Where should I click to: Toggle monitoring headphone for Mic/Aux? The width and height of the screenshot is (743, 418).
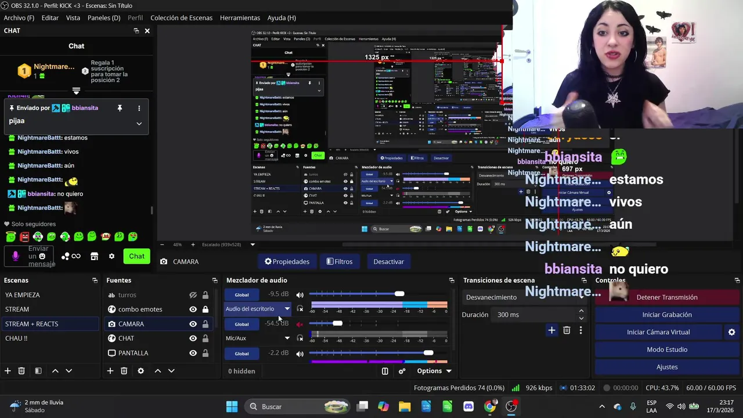coord(300,338)
